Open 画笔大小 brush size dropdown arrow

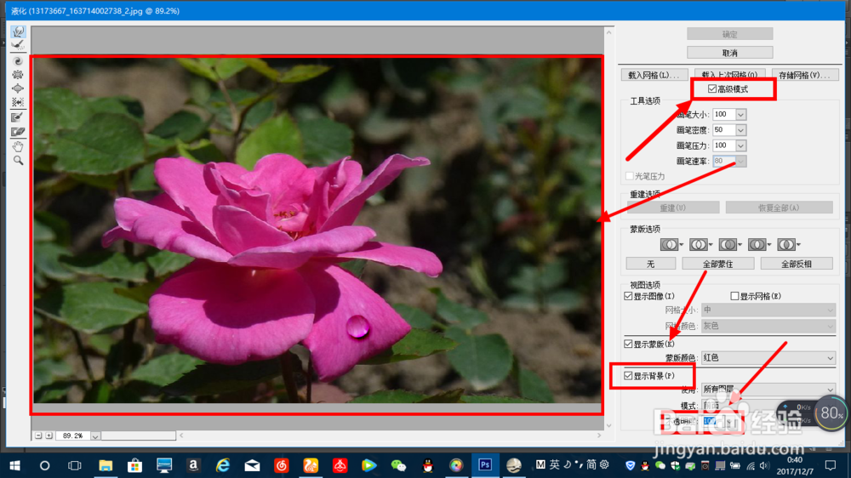[x=741, y=115]
